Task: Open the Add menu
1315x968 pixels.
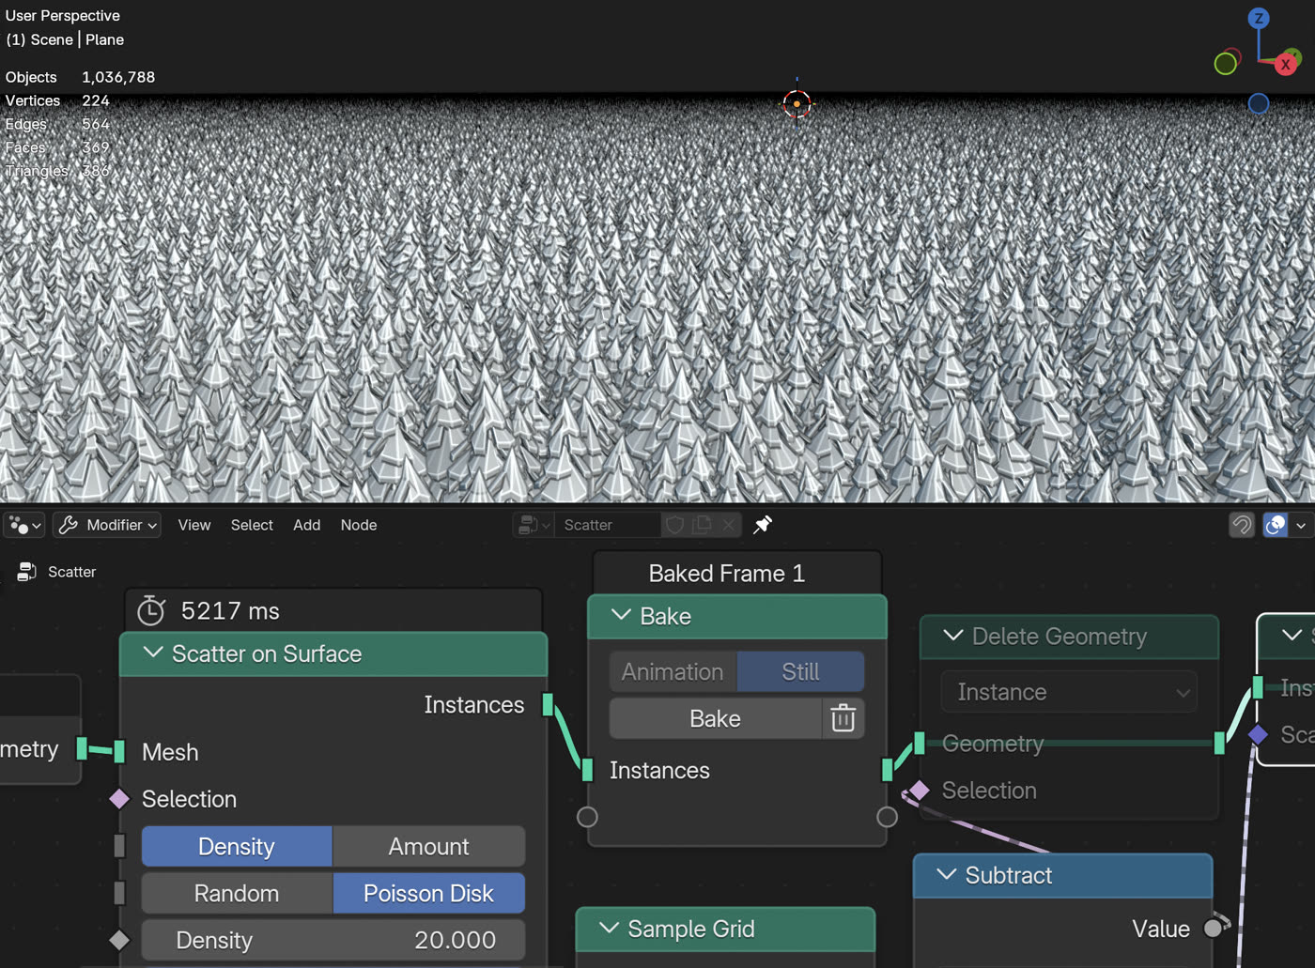Action: 306,525
